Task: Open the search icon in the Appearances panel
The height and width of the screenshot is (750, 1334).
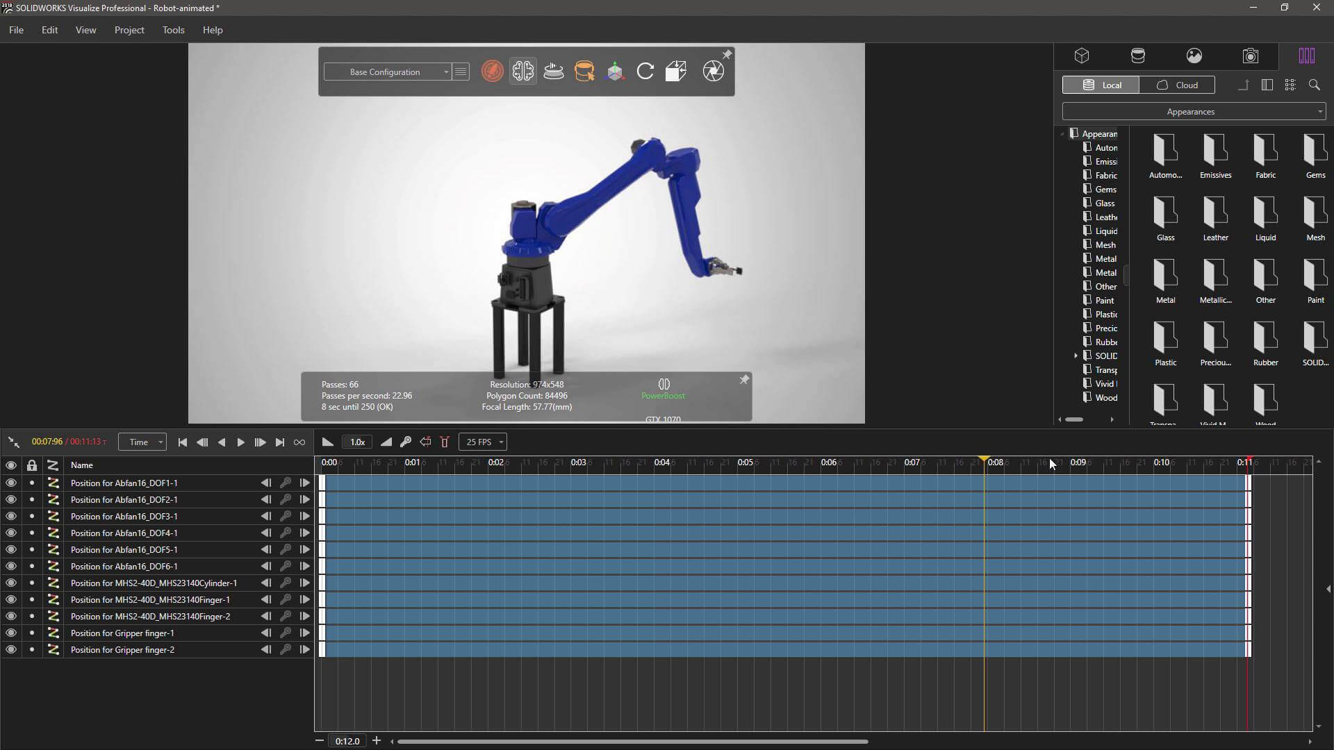Action: pyautogui.click(x=1314, y=85)
